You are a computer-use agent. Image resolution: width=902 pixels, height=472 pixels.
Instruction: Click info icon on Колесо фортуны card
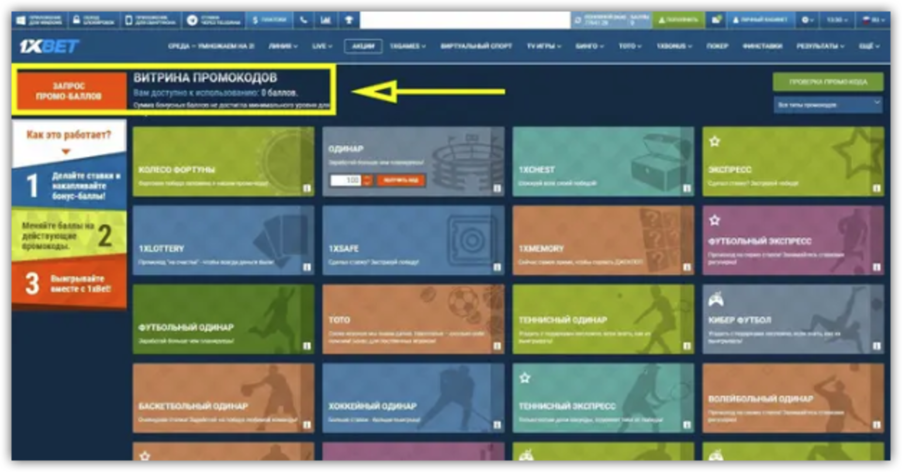tap(307, 188)
